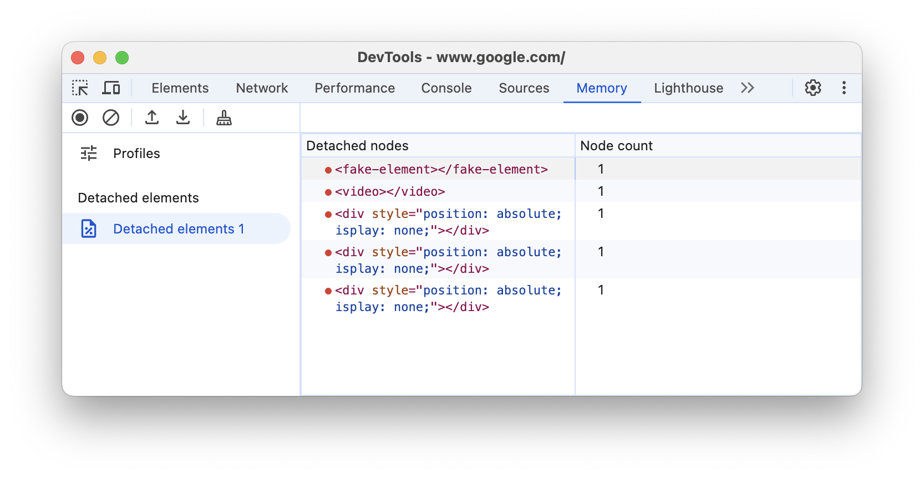Viewport: 924px width, 478px height.
Task: Click the Node count column header
Action: coord(616,146)
